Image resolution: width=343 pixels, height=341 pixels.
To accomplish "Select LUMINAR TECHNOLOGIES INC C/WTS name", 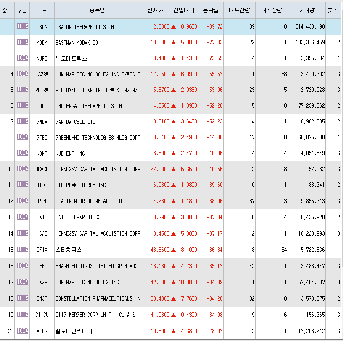I will [98, 74].
